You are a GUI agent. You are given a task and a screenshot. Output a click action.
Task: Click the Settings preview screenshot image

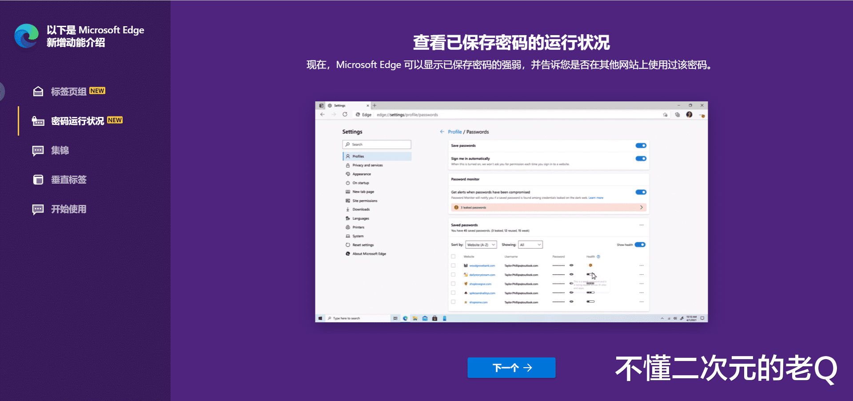tap(511, 212)
